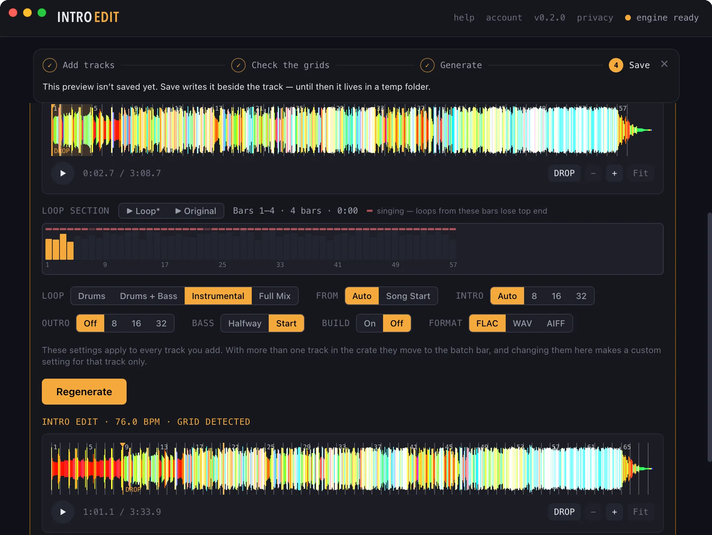Play the original track waveform
This screenshot has height=535, width=712.
[x=63, y=173]
